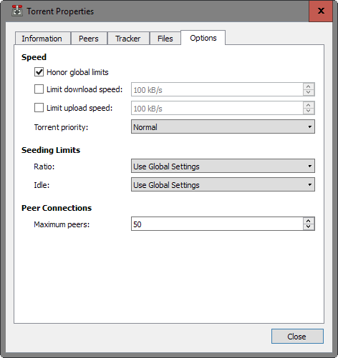The height and width of the screenshot is (358, 338).
Task: Open the Ratio seeding limit dropdown
Action: pos(223,166)
